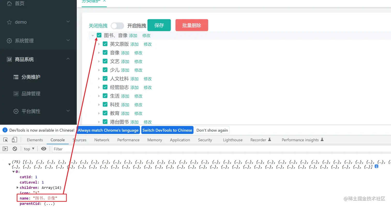Uncheck the 人文社科 checkbox

(x=105, y=78)
